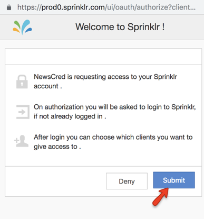Click the truncated oauth/authorize path in URL
The image size is (204, 219).
pyautogui.click(x=150, y=7)
